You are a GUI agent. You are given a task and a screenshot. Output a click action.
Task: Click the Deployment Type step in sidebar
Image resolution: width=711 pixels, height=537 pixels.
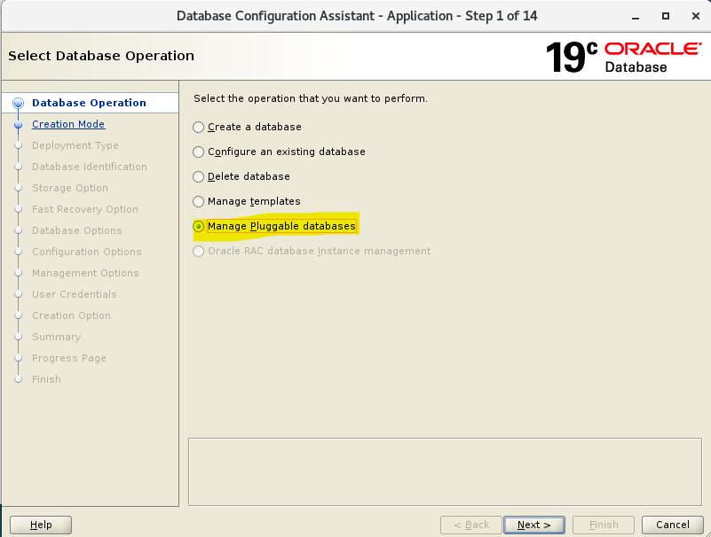(75, 145)
